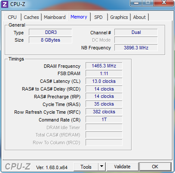Viewport: 175px width, 173px height.
Task: Switch to the Graphics tab
Action: pos(119,17)
